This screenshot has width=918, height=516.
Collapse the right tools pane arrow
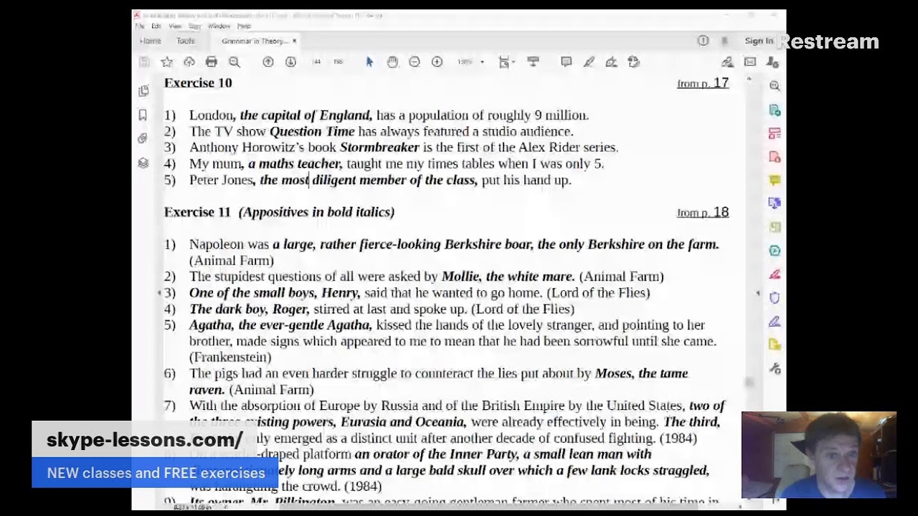coord(758,293)
